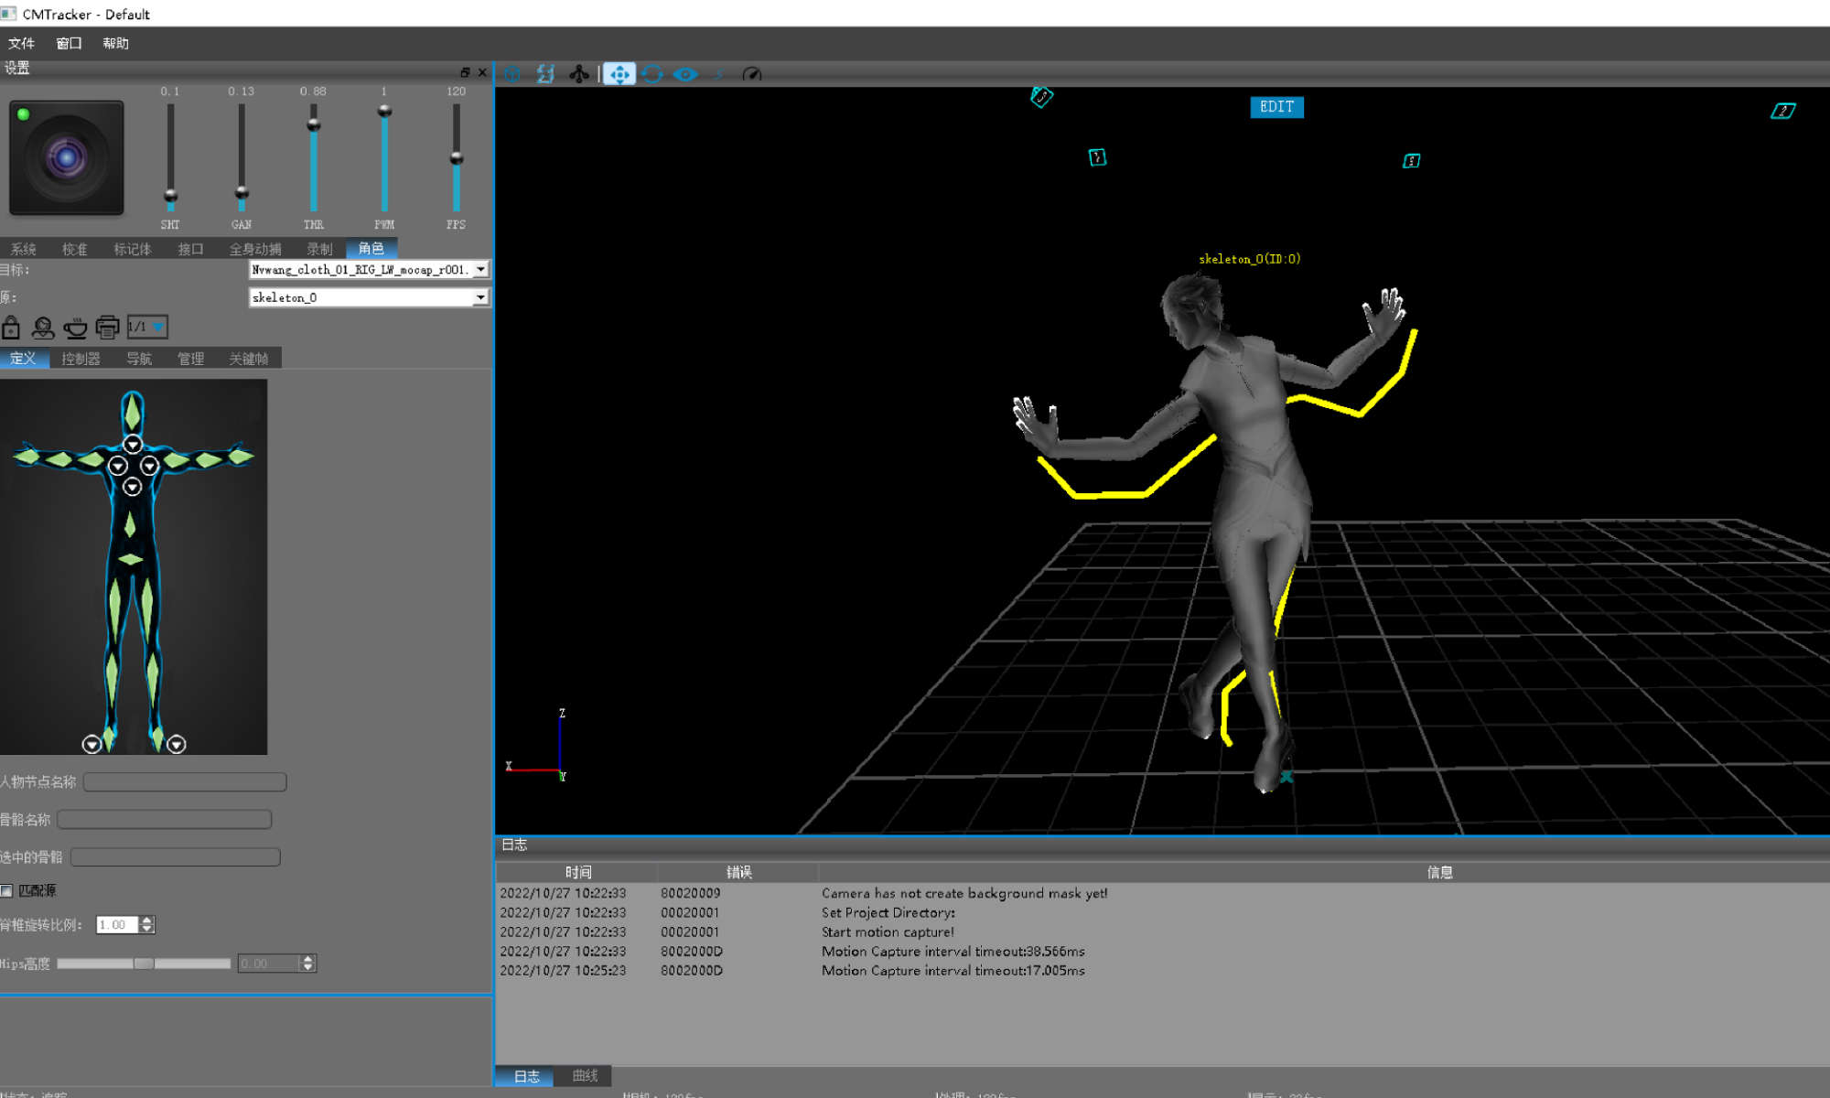Click the speedometer gauge icon
Image resolution: width=1830 pixels, height=1098 pixels.
751,74
